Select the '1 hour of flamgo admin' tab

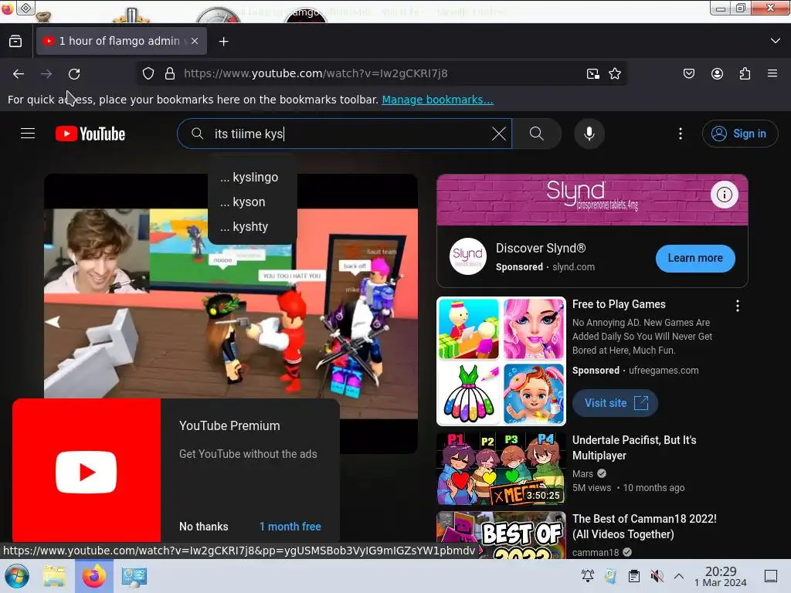click(x=121, y=42)
